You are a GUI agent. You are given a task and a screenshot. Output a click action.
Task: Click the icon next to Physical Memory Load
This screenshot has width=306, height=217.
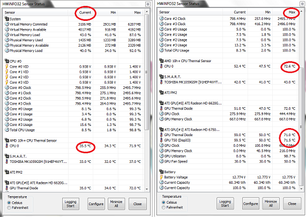point(7,50)
